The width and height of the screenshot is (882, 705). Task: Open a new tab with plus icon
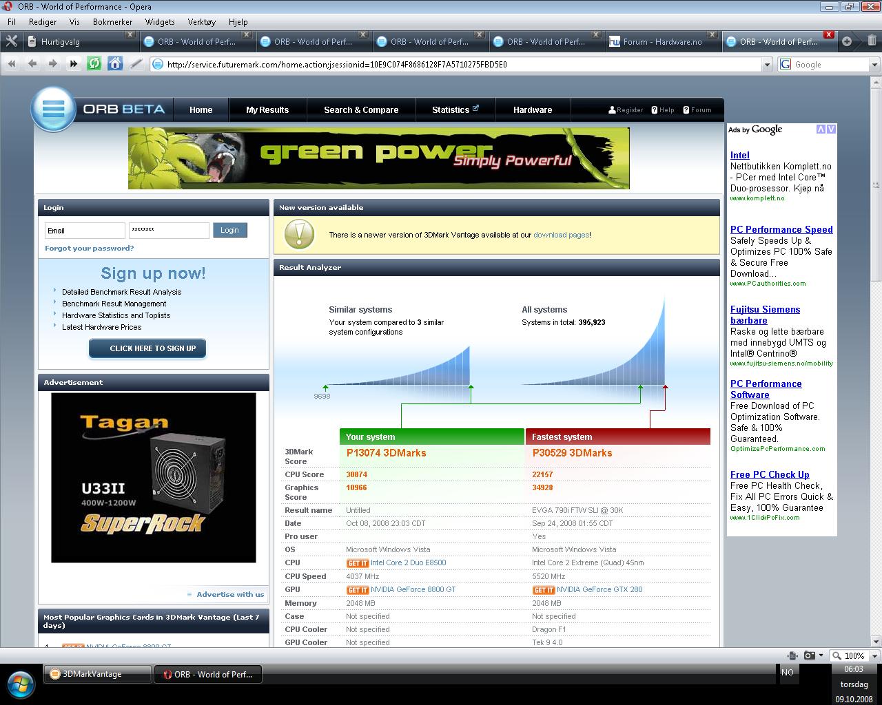847,41
